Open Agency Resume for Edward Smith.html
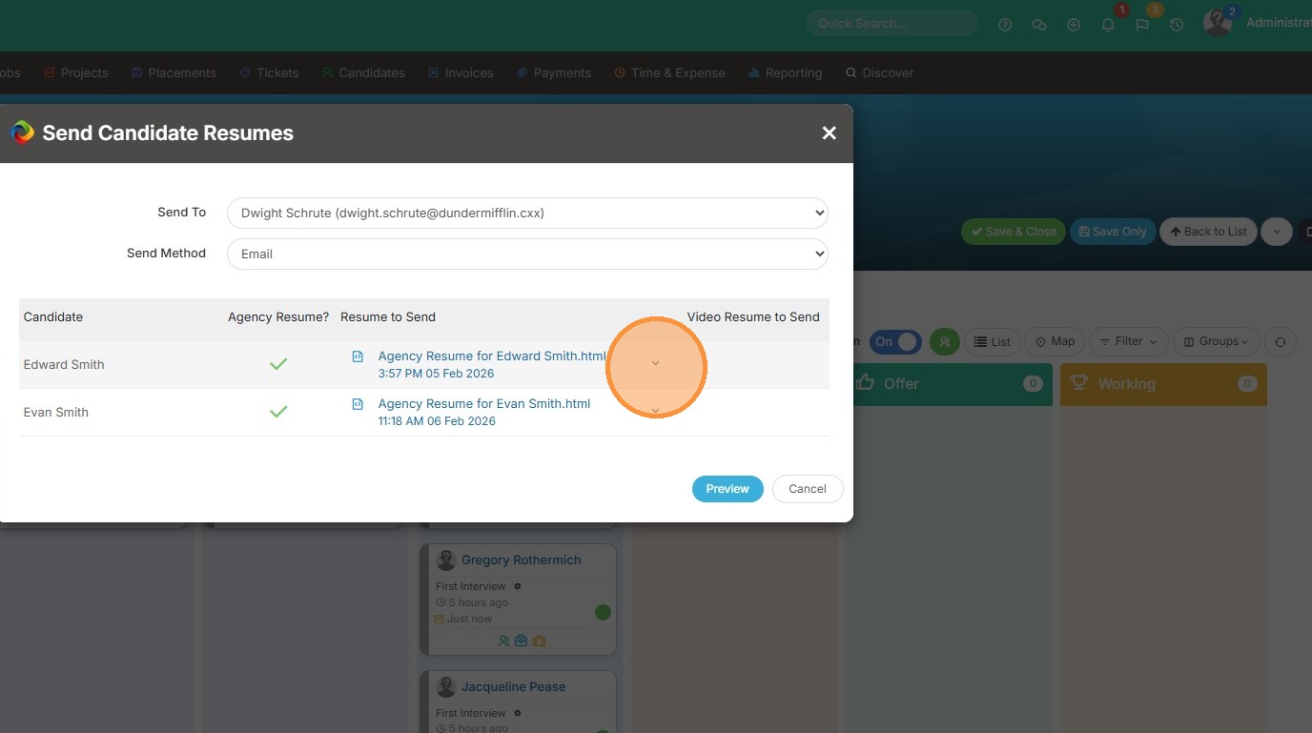The width and height of the screenshot is (1312, 733). click(492, 356)
